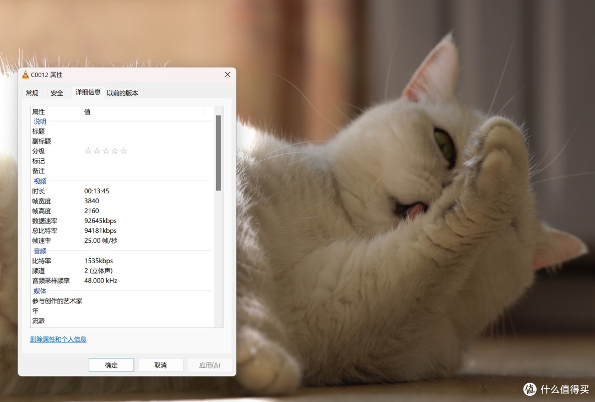Click the 总比特率 value 94181kbps
This screenshot has width=595, height=402.
(x=100, y=231)
